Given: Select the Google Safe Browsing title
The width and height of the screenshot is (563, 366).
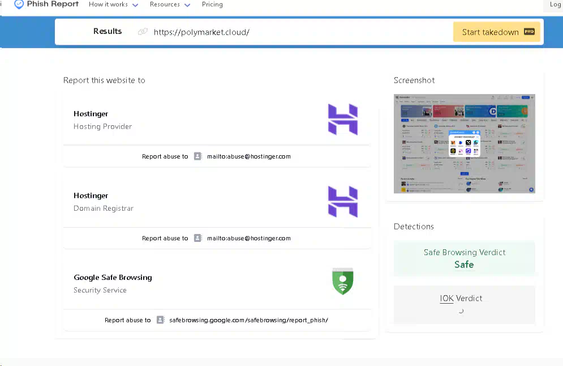Looking at the screenshot, I should point(113,278).
